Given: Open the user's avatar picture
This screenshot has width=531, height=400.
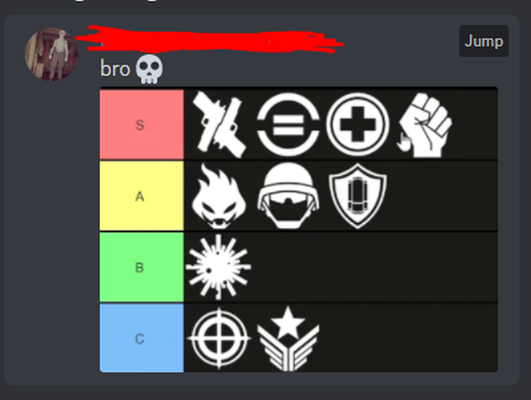Looking at the screenshot, I should point(52,54).
